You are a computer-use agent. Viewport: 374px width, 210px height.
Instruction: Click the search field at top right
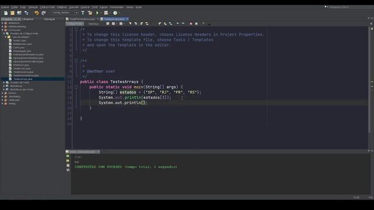[x=350, y=7]
